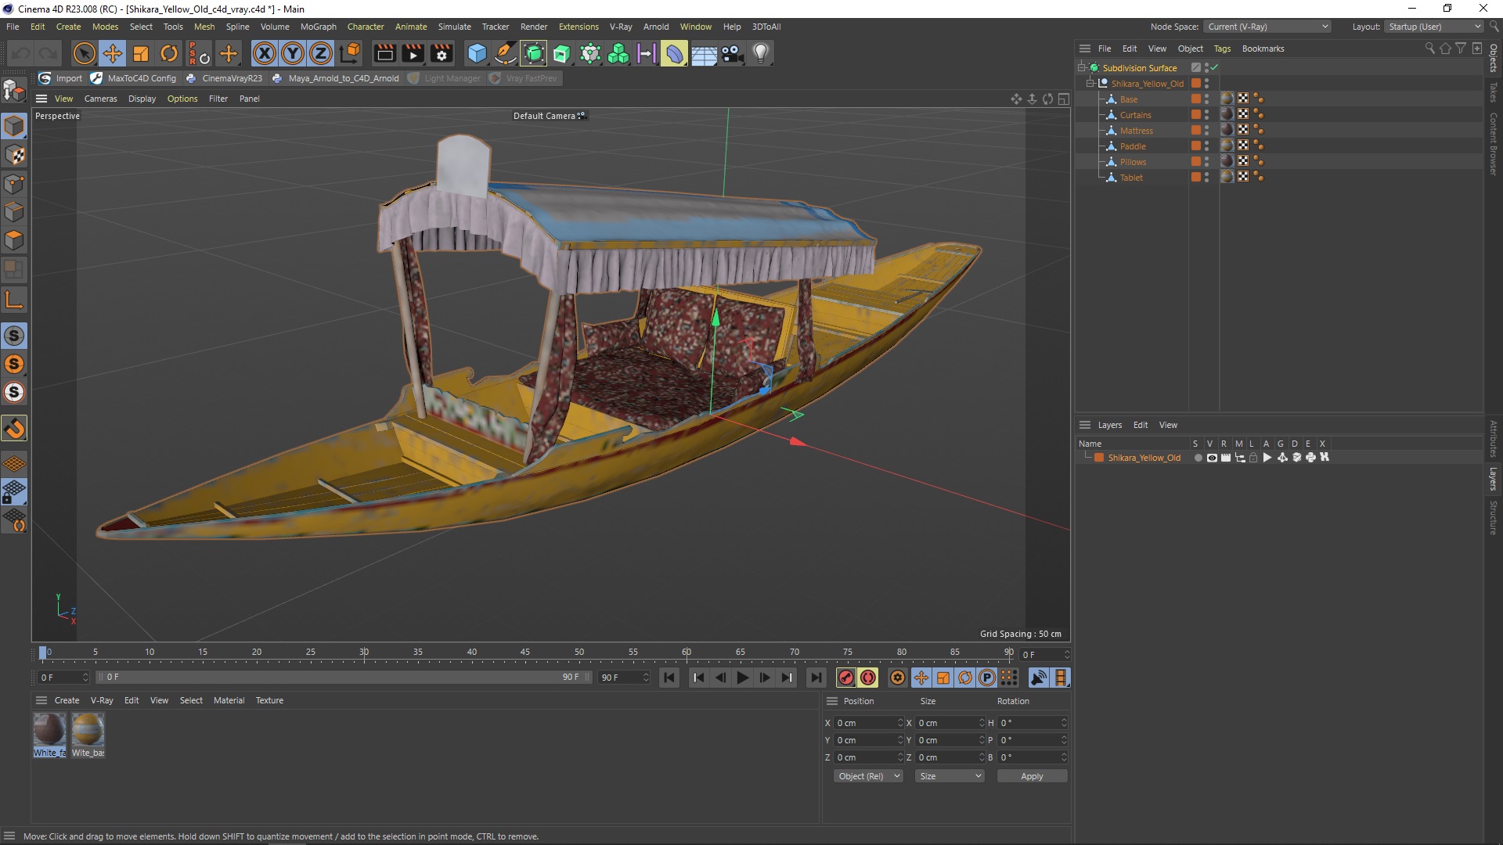Click the Import button
Screen dimensions: 1503x845
(x=61, y=78)
